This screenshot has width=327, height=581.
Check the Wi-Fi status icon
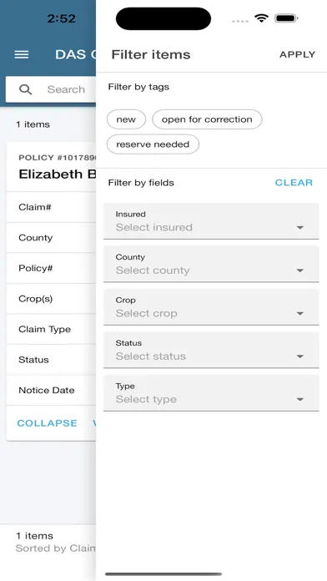coord(261,18)
